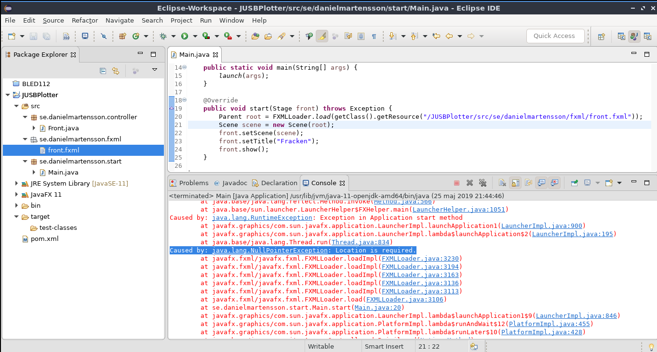Click the Open Perspective icon
The image size is (657, 352).
[x=601, y=36]
